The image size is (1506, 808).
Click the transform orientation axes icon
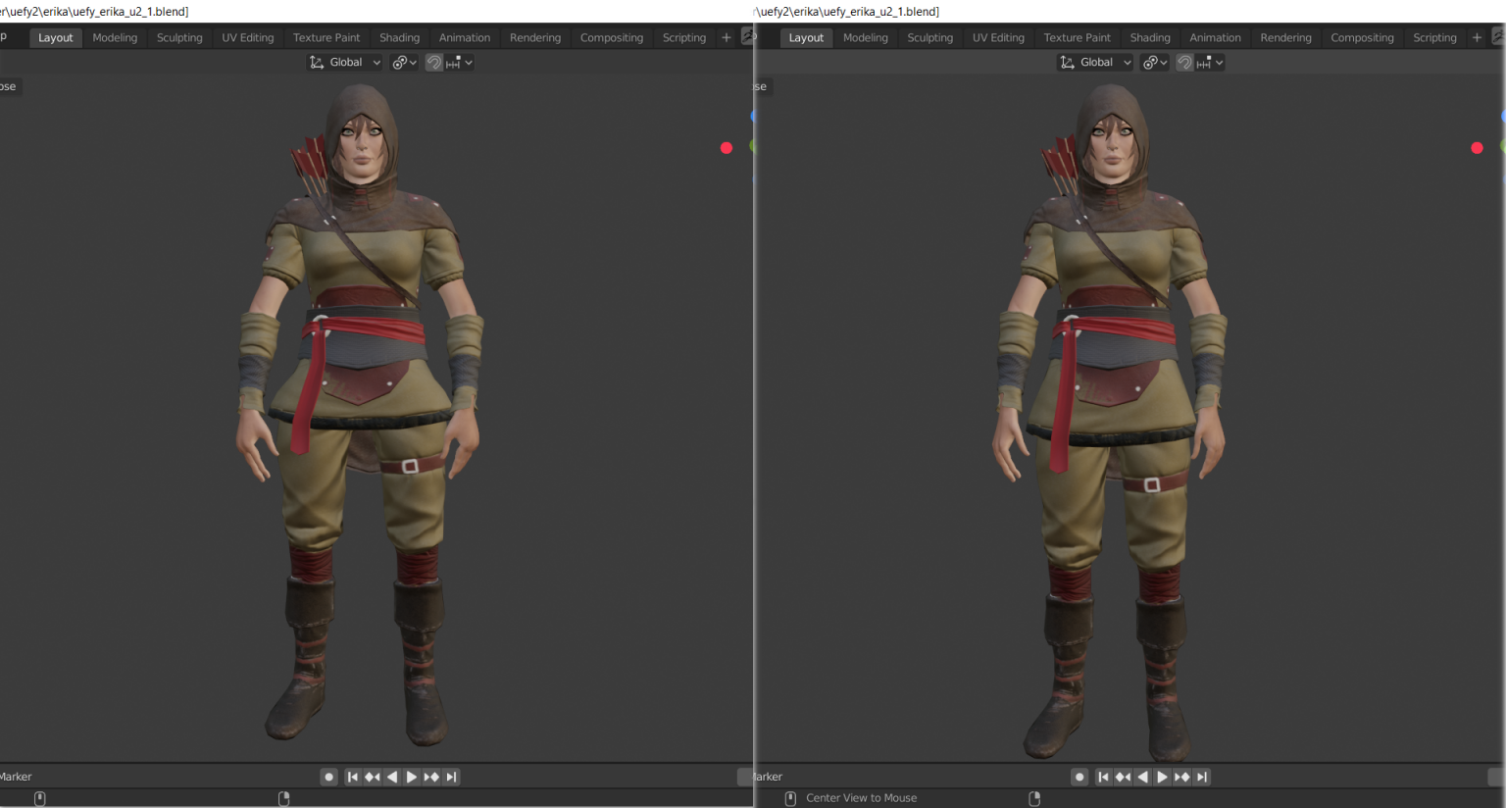(x=316, y=62)
